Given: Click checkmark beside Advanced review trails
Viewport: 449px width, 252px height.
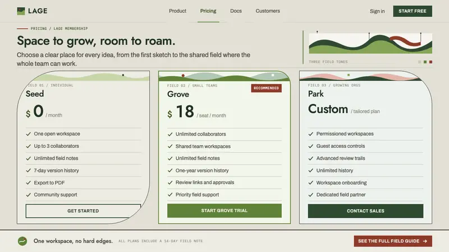Looking at the screenshot, I should [x=311, y=158].
